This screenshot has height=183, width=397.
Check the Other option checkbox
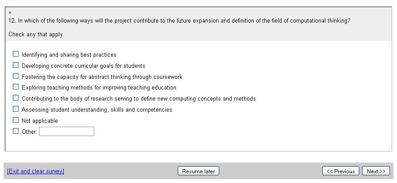pyautogui.click(x=16, y=131)
